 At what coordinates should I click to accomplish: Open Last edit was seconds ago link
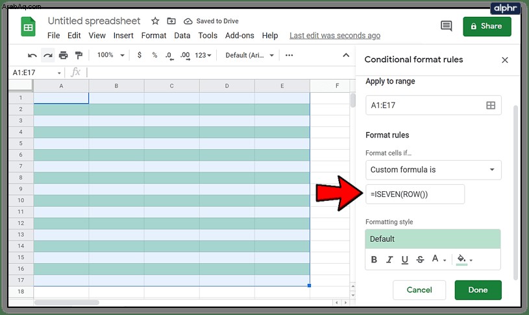335,36
